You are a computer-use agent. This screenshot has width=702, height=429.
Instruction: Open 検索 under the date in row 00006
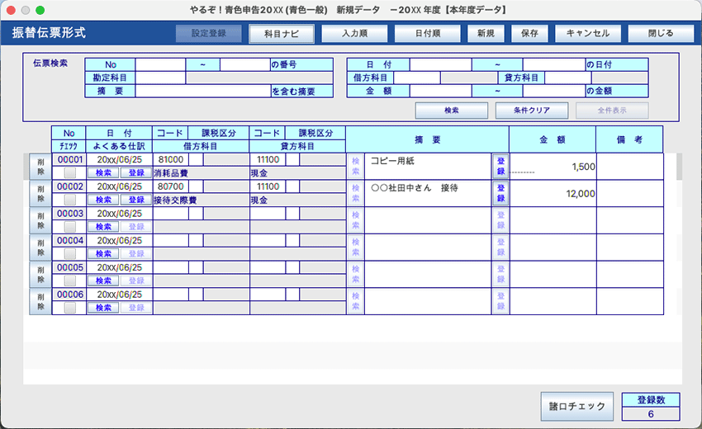pyautogui.click(x=103, y=308)
